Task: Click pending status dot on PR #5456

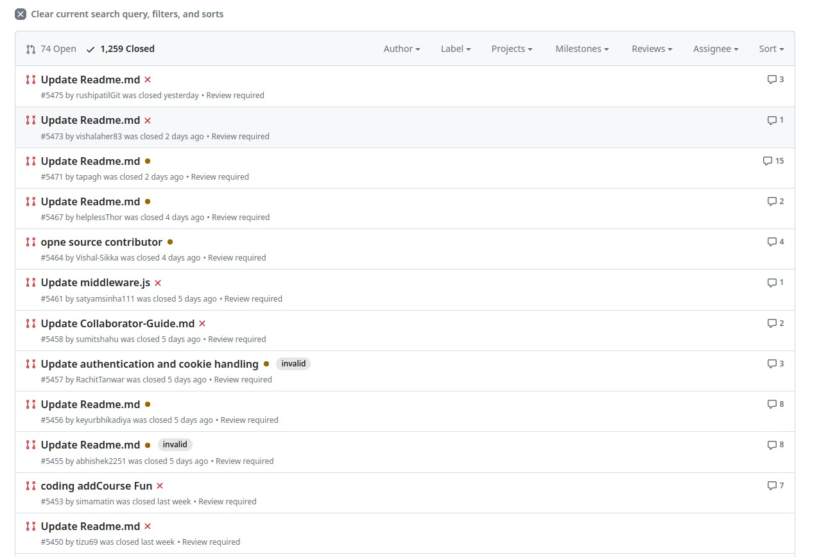Action: coord(148,404)
